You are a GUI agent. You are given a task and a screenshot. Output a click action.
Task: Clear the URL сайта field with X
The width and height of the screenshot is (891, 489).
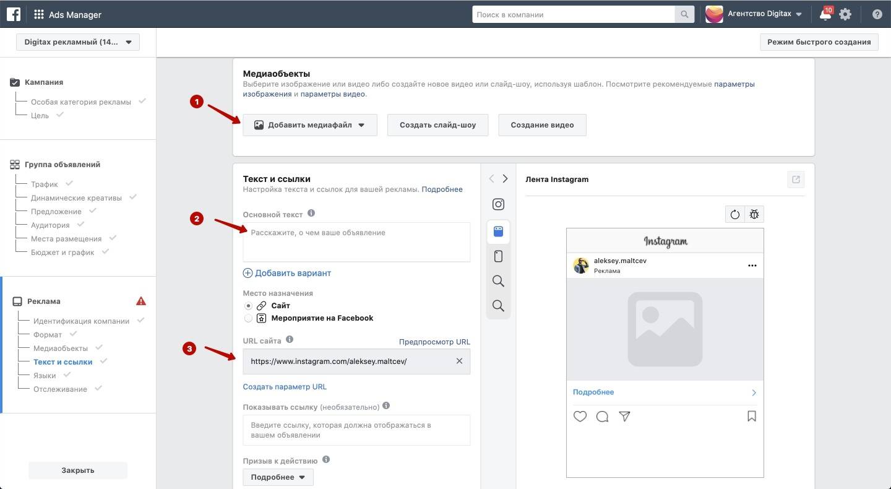pos(459,361)
